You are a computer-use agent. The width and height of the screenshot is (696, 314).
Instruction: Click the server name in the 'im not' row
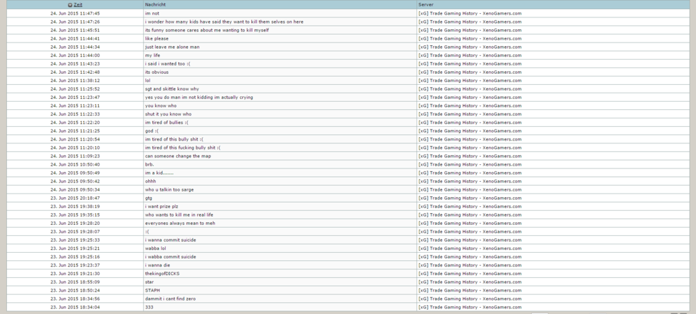pos(470,13)
